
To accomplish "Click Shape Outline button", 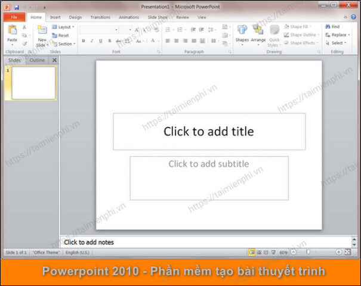I will click(301, 35).
